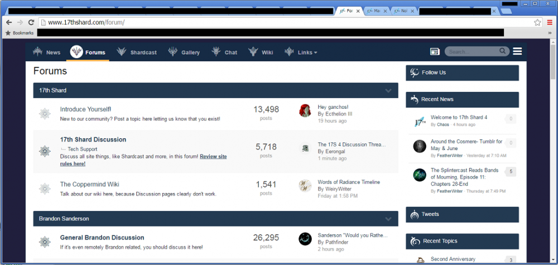The width and height of the screenshot is (558, 265).
Task: Switch to the Nol browser tab
Action: [404, 11]
